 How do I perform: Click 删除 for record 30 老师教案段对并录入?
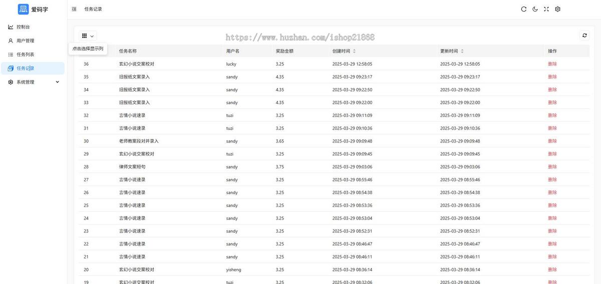point(552,141)
